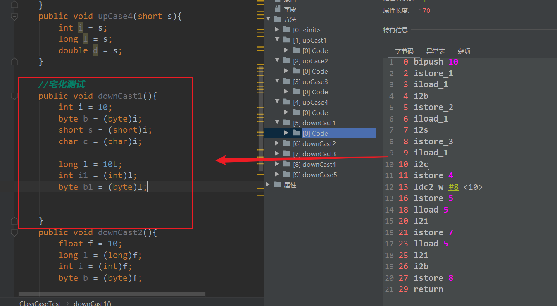Viewport: 557px width, 306px height.
Task: Click the Code folder icon under upCase2
Action: [x=296, y=71]
